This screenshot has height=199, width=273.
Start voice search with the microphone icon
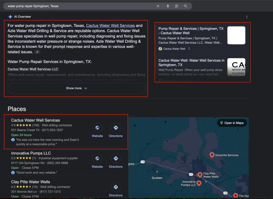[168, 6]
